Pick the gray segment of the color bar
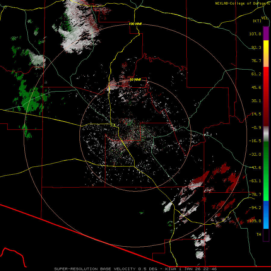This screenshot has width=271, height=271. point(266,134)
